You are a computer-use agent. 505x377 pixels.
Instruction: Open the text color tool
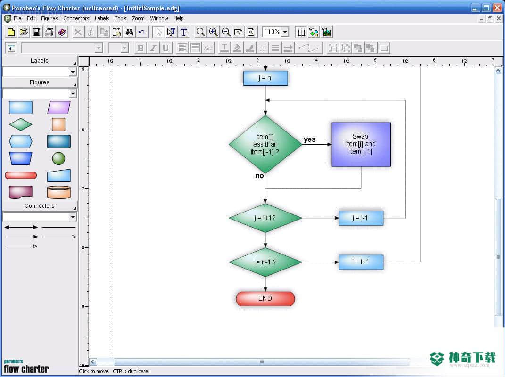224,48
